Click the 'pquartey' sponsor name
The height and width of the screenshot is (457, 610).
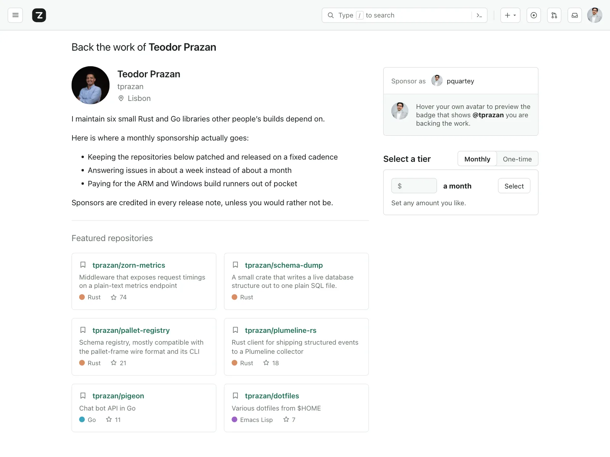tap(460, 81)
